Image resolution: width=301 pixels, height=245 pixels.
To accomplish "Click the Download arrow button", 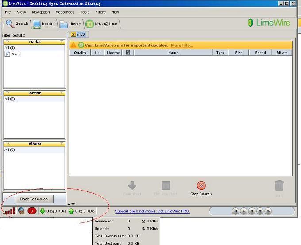I will 132,188.
